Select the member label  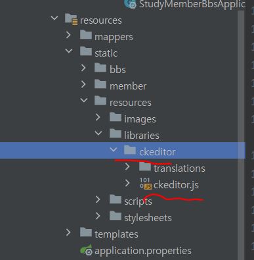coord(128,86)
